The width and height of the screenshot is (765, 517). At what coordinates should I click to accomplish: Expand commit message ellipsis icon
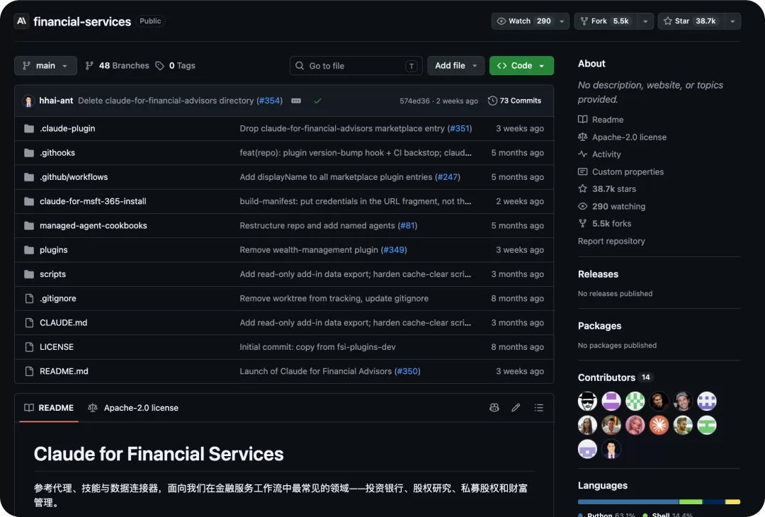[296, 101]
